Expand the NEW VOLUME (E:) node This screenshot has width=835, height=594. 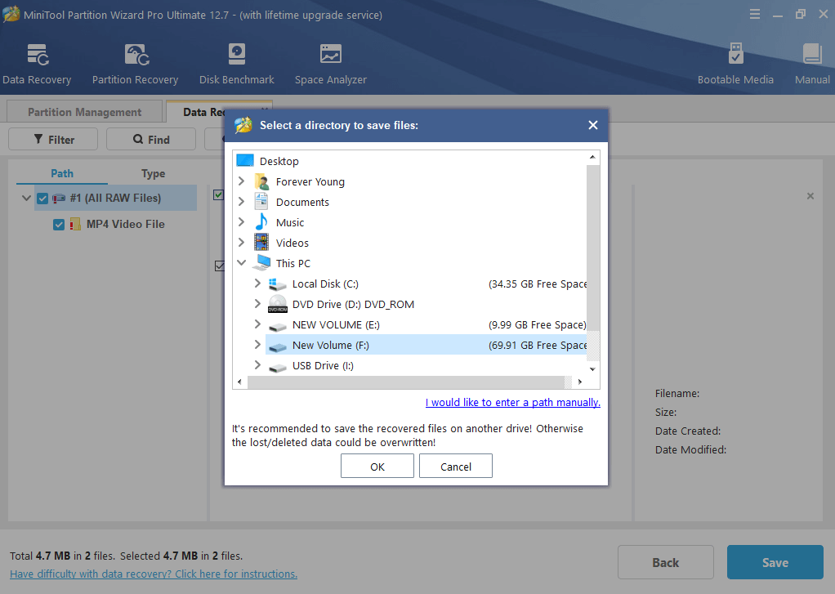(x=257, y=324)
